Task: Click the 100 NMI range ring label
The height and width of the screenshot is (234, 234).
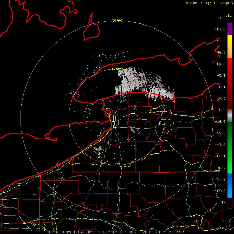Action: pos(117,21)
